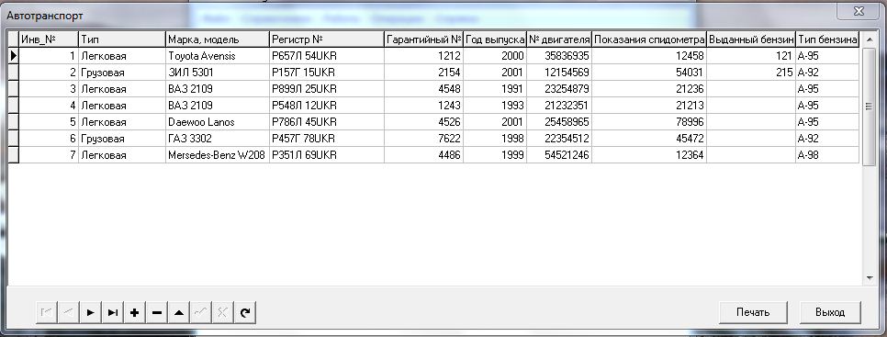Click year of manufacture 1998
887x337 pixels.
[495, 139]
